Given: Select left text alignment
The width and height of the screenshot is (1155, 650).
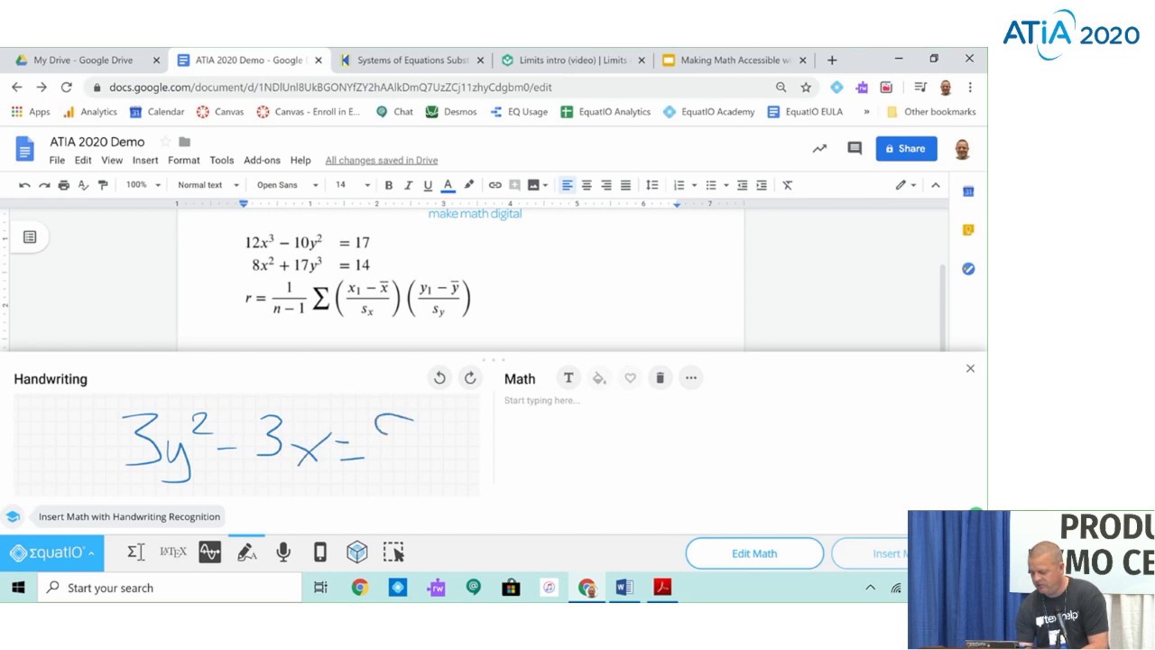Looking at the screenshot, I should pyautogui.click(x=567, y=185).
